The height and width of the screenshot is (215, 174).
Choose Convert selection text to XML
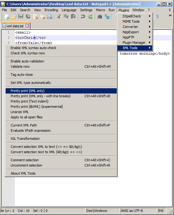61,152
